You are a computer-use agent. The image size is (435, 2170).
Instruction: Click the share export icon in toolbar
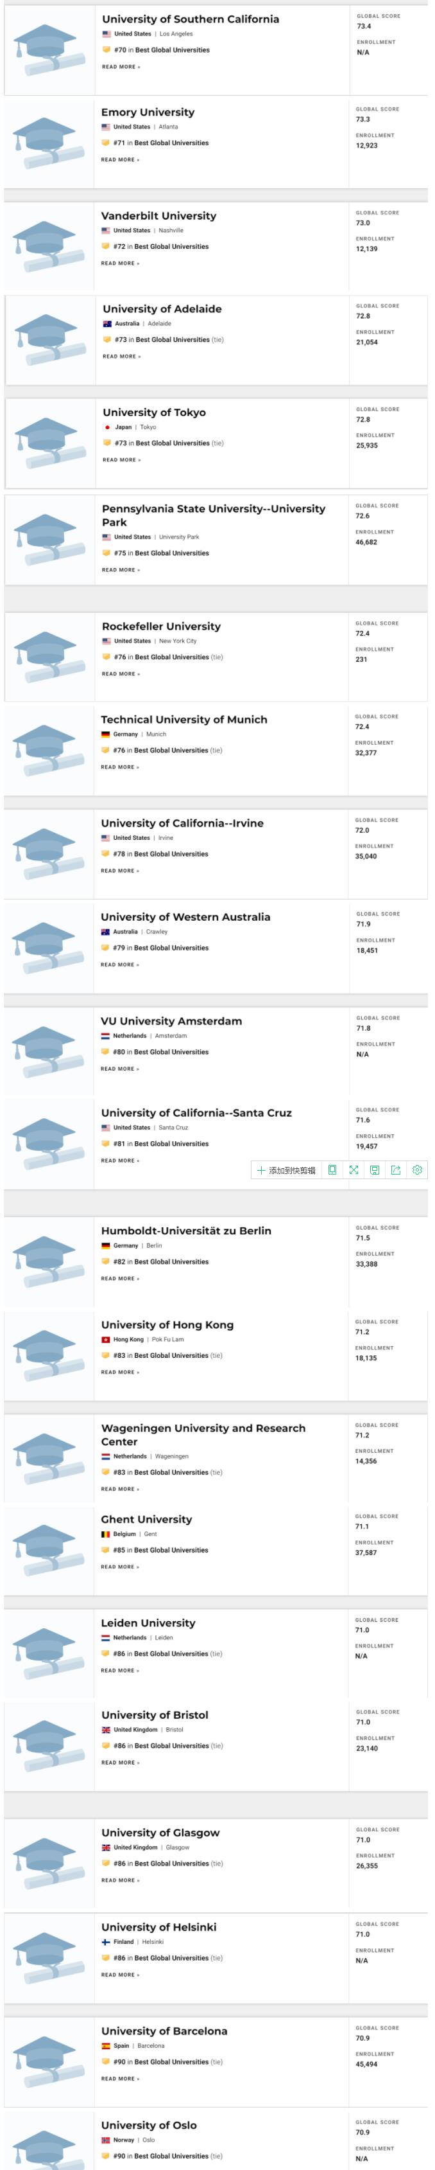click(395, 1170)
